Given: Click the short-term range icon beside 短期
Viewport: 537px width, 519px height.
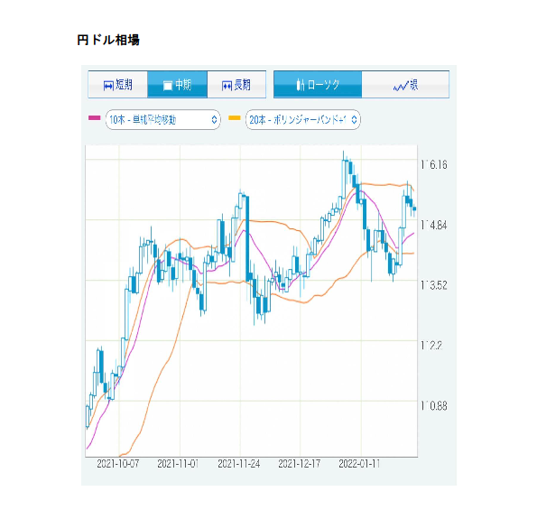Looking at the screenshot, I should click(108, 86).
